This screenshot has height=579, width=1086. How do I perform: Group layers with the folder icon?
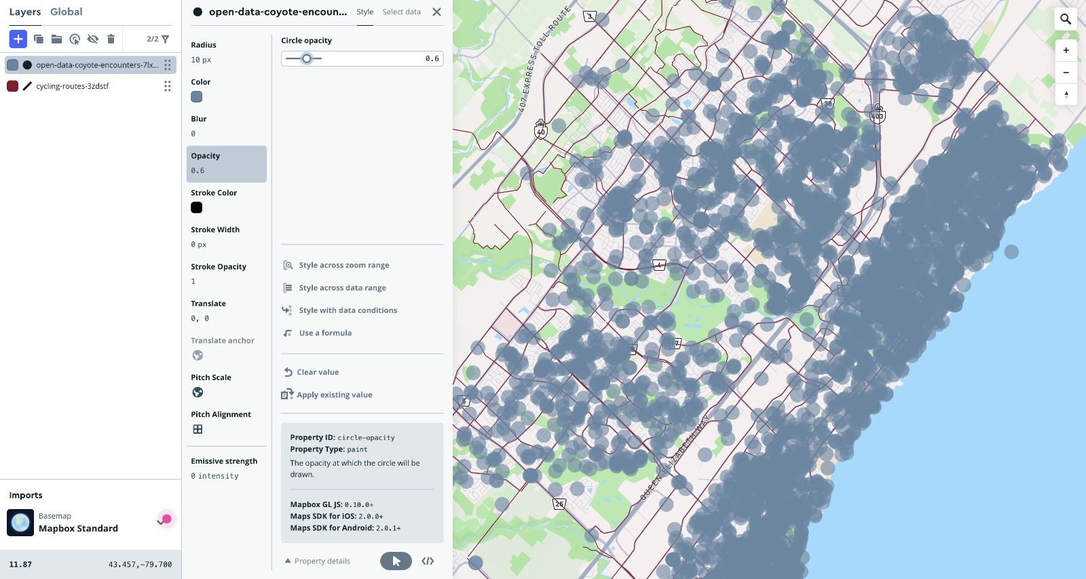57,39
